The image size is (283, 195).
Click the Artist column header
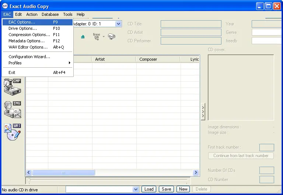[114, 59]
